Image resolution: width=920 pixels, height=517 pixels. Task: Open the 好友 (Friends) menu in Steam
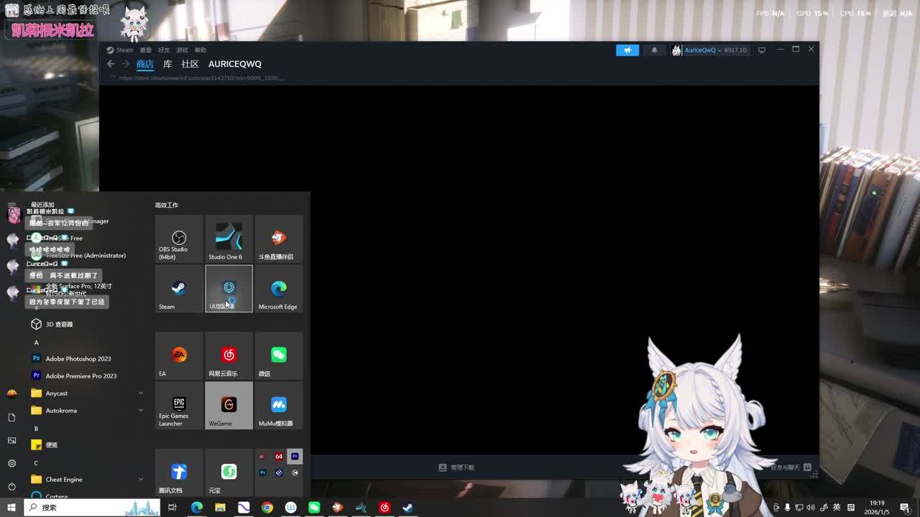(x=164, y=50)
